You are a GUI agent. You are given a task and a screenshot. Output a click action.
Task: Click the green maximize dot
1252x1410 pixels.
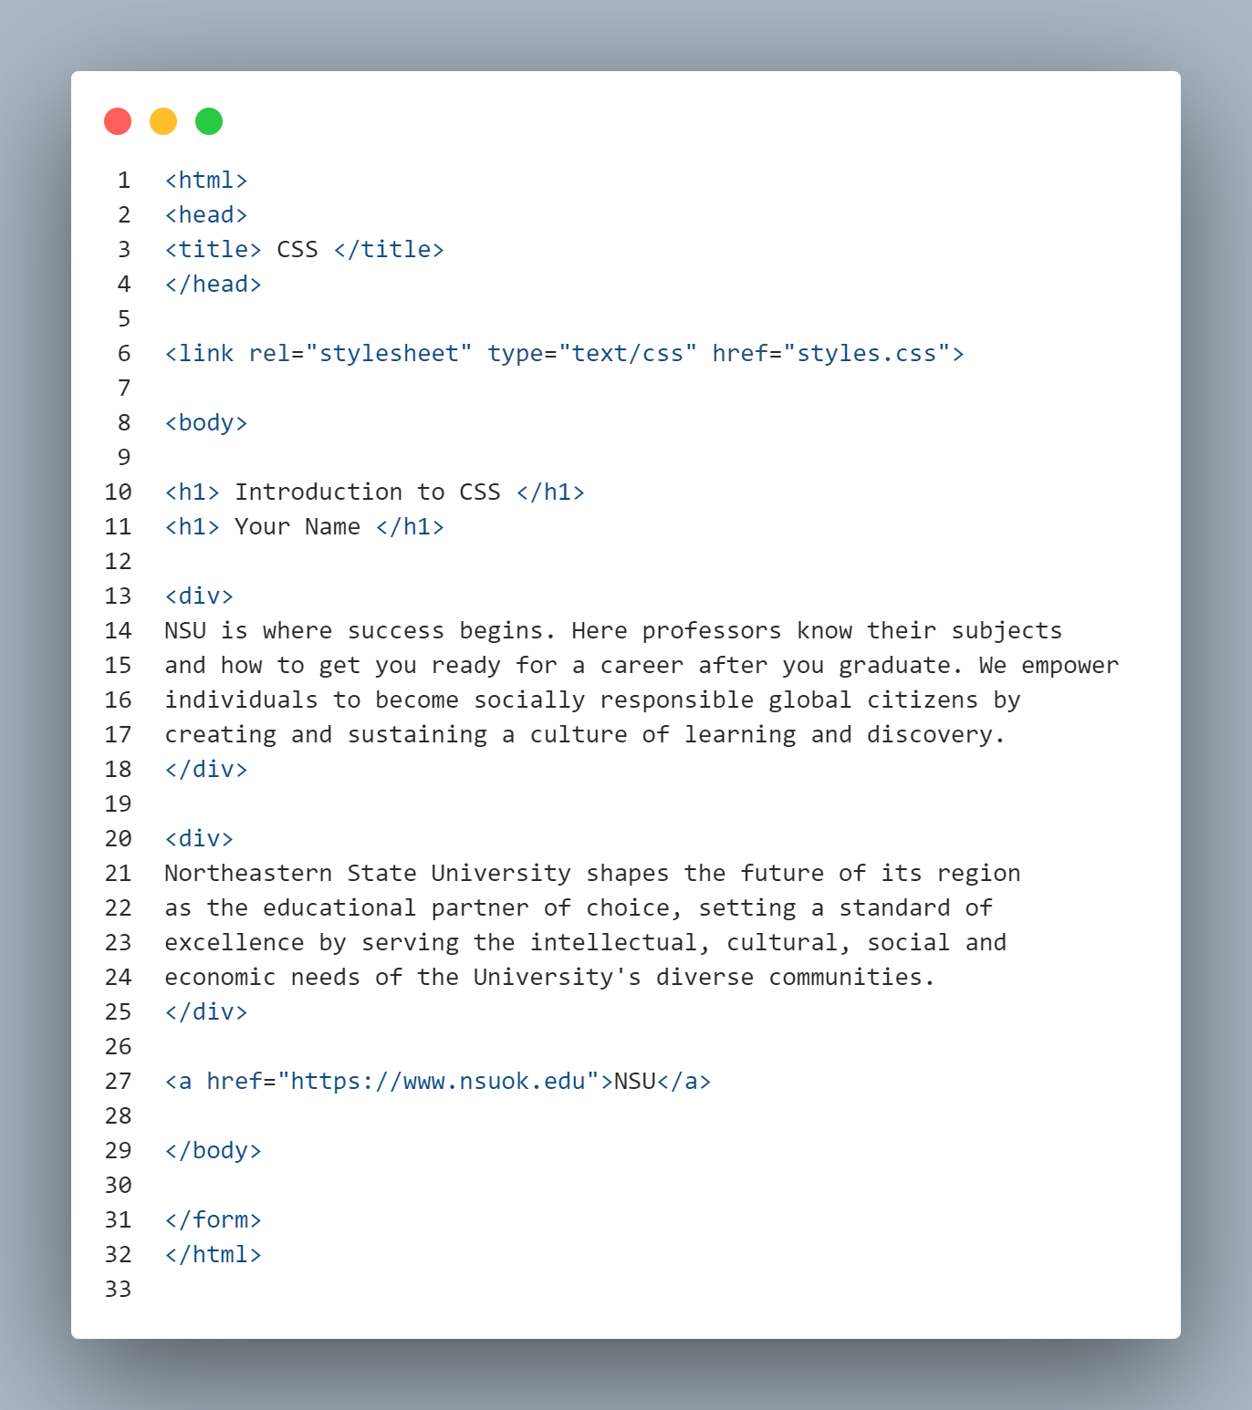tap(209, 121)
